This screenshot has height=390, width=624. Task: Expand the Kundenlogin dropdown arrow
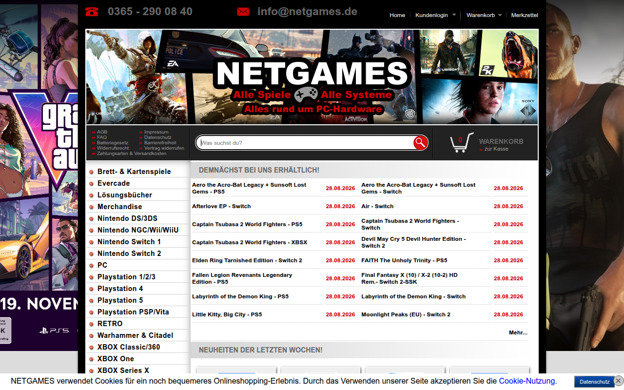pos(454,15)
